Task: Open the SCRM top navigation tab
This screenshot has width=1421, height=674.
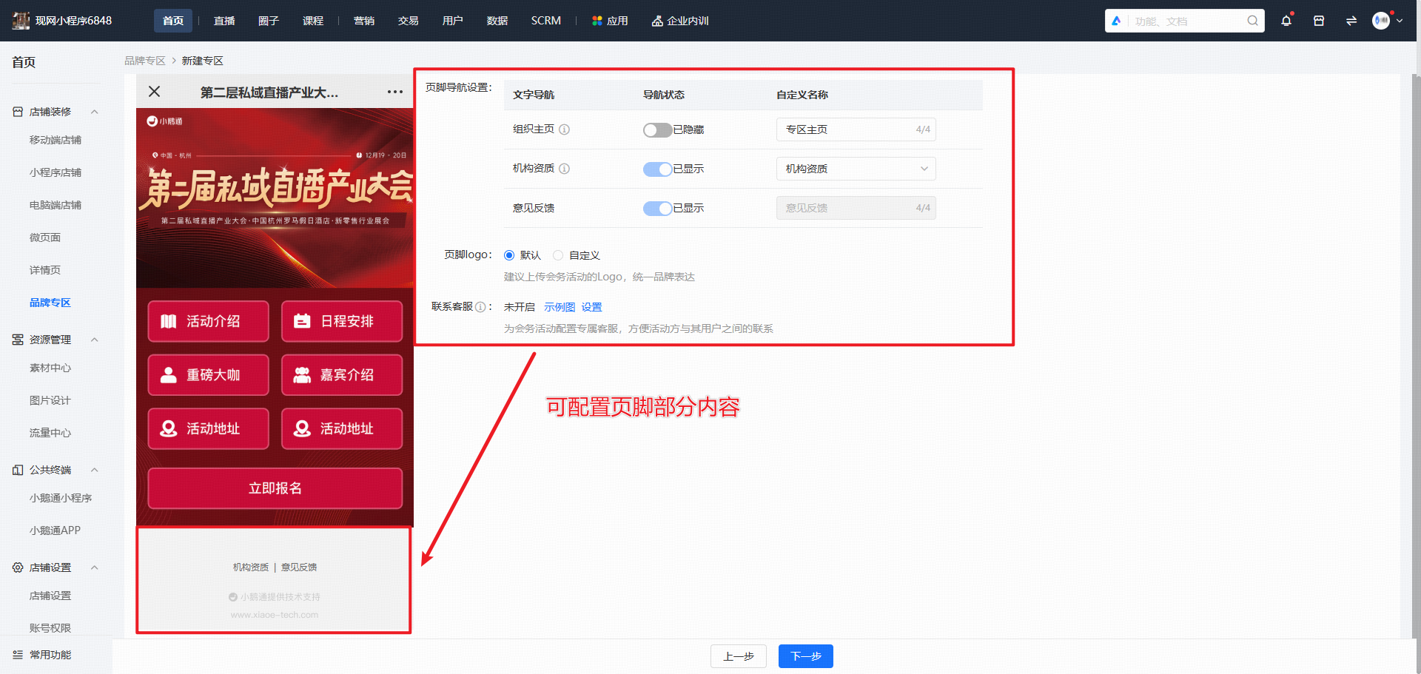Action: 546,21
